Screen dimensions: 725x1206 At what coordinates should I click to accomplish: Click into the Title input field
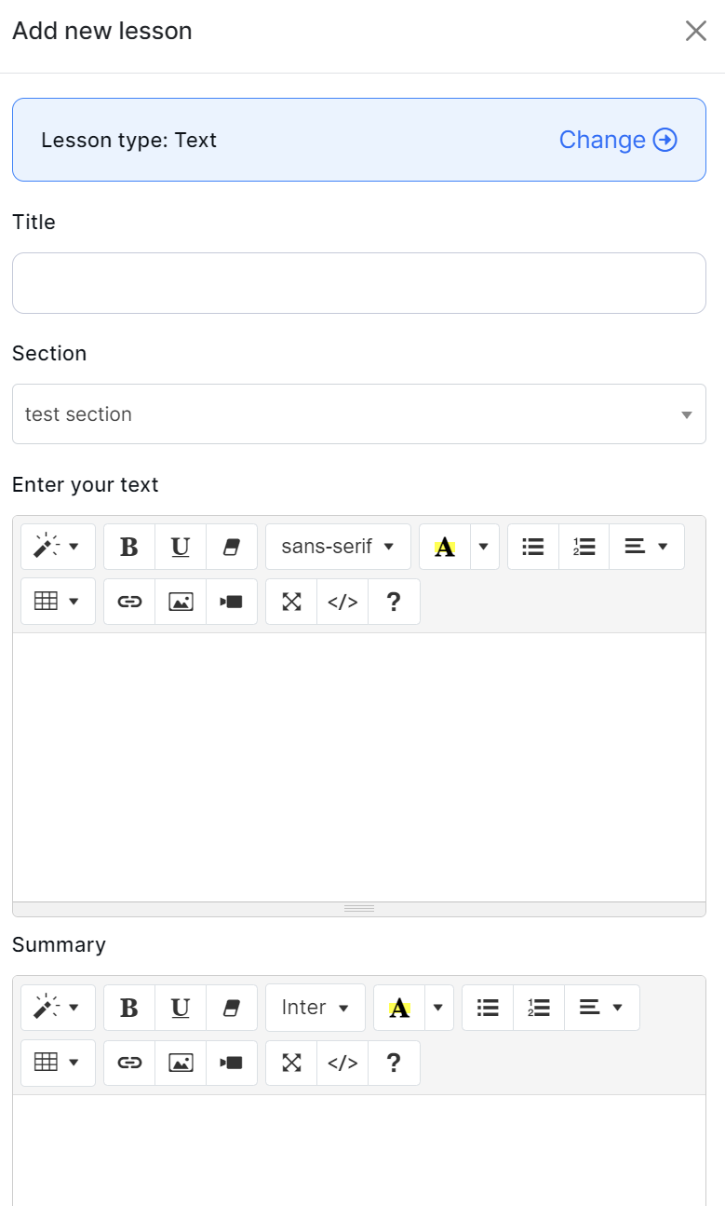(x=359, y=283)
